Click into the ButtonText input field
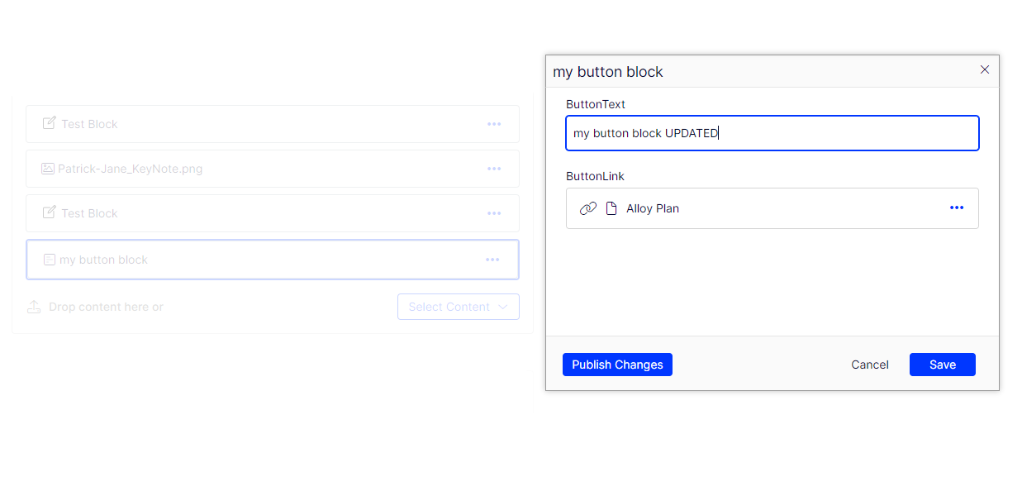The image size is (1022, 496). (772, 133)
